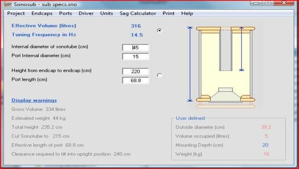Click the Port Internal diameter field
The image size is (299, 169).
tap(135, 56)
